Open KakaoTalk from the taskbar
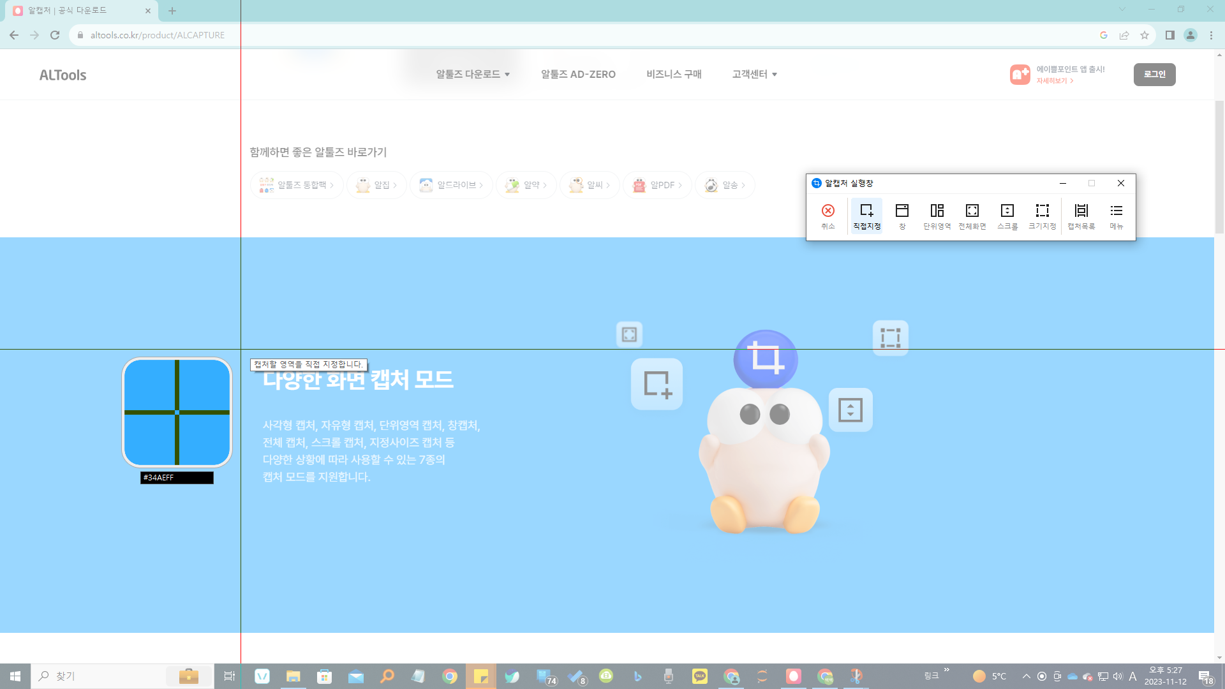The height and width of the screenshot is (689, 1225). pos(699,676)
